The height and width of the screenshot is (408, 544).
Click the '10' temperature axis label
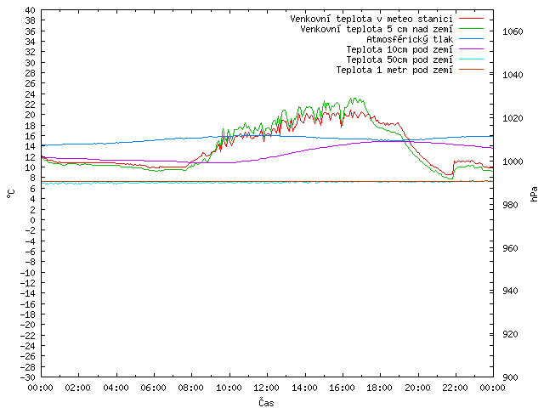coord(31,167)
